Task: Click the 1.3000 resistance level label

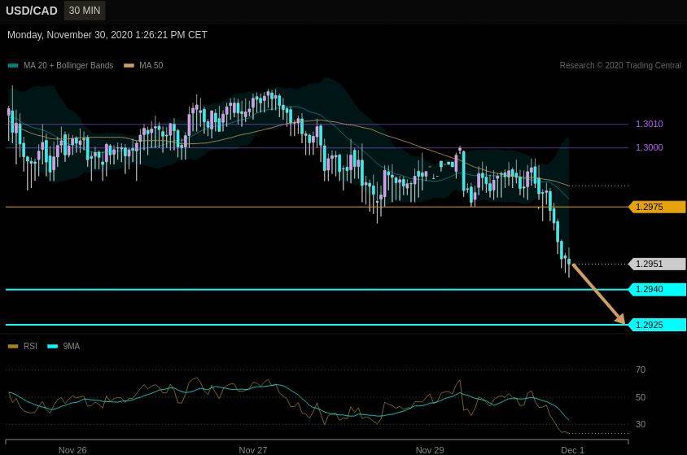Action: [650, 147]
